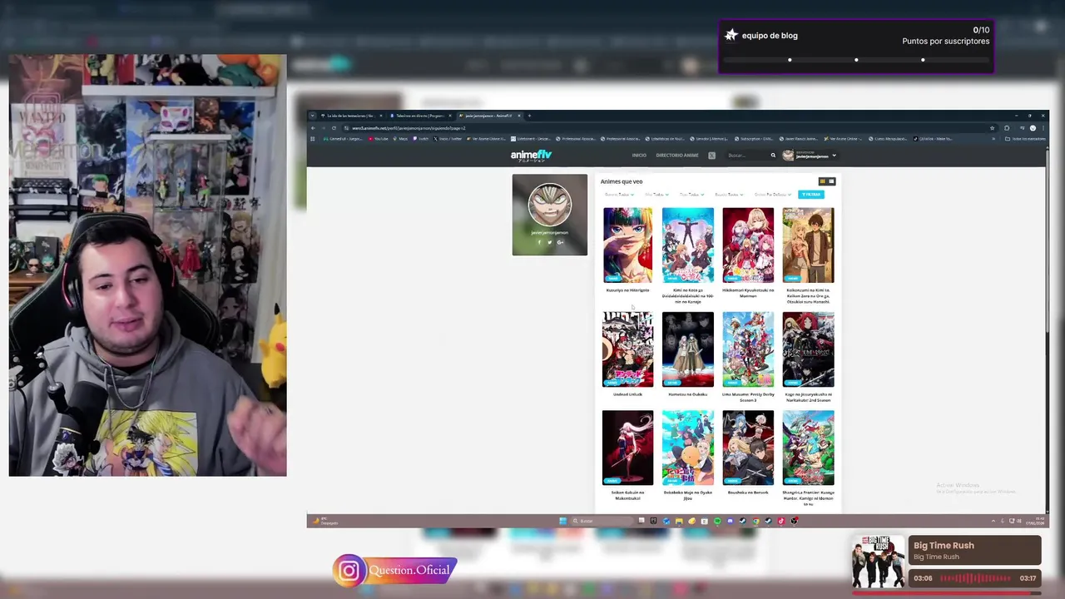The image size is (1065, 599).
Task: Open the Hametsu no Oukoku poster
Action: point(688,349)
